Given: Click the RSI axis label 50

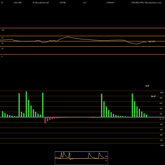Looking at the screenshot, I should click(x=2, y=43).
